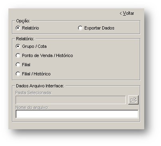
Task: Click the Exportar Dados label text
Action: click(99, 28)
